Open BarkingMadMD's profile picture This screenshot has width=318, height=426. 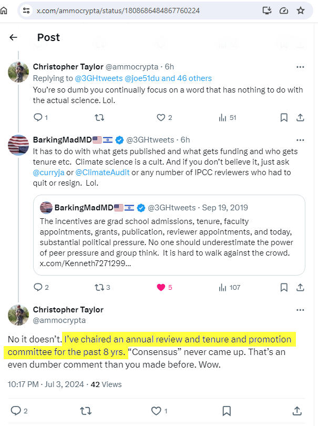pyautogui.click(x=18, y=144)
